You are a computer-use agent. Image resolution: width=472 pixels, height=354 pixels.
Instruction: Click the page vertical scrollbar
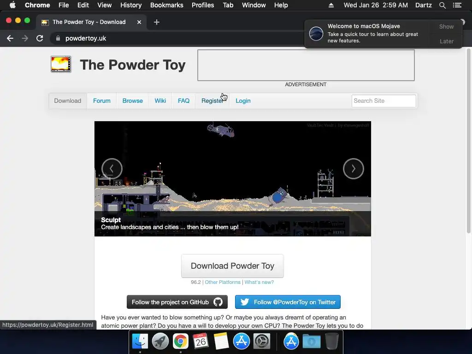(x=468, y=142)
